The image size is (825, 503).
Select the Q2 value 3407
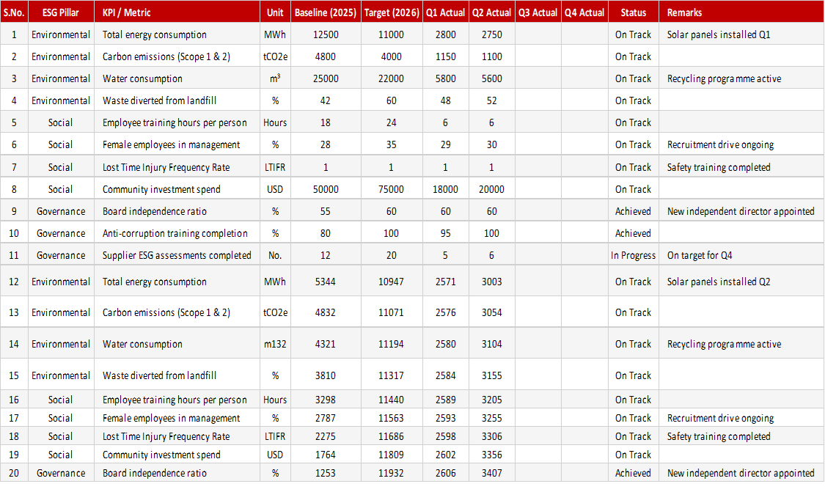pos(491,474)
